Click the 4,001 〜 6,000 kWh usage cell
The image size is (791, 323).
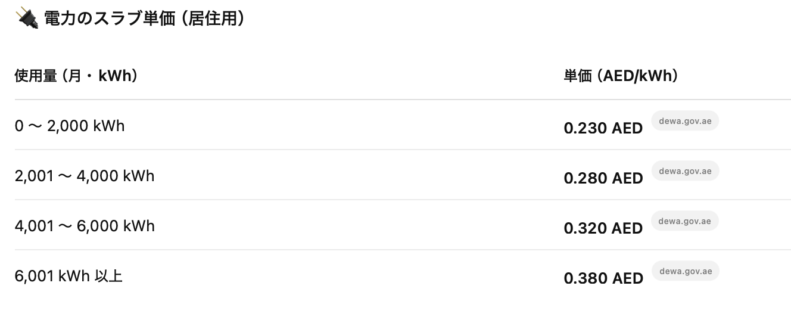85,226
